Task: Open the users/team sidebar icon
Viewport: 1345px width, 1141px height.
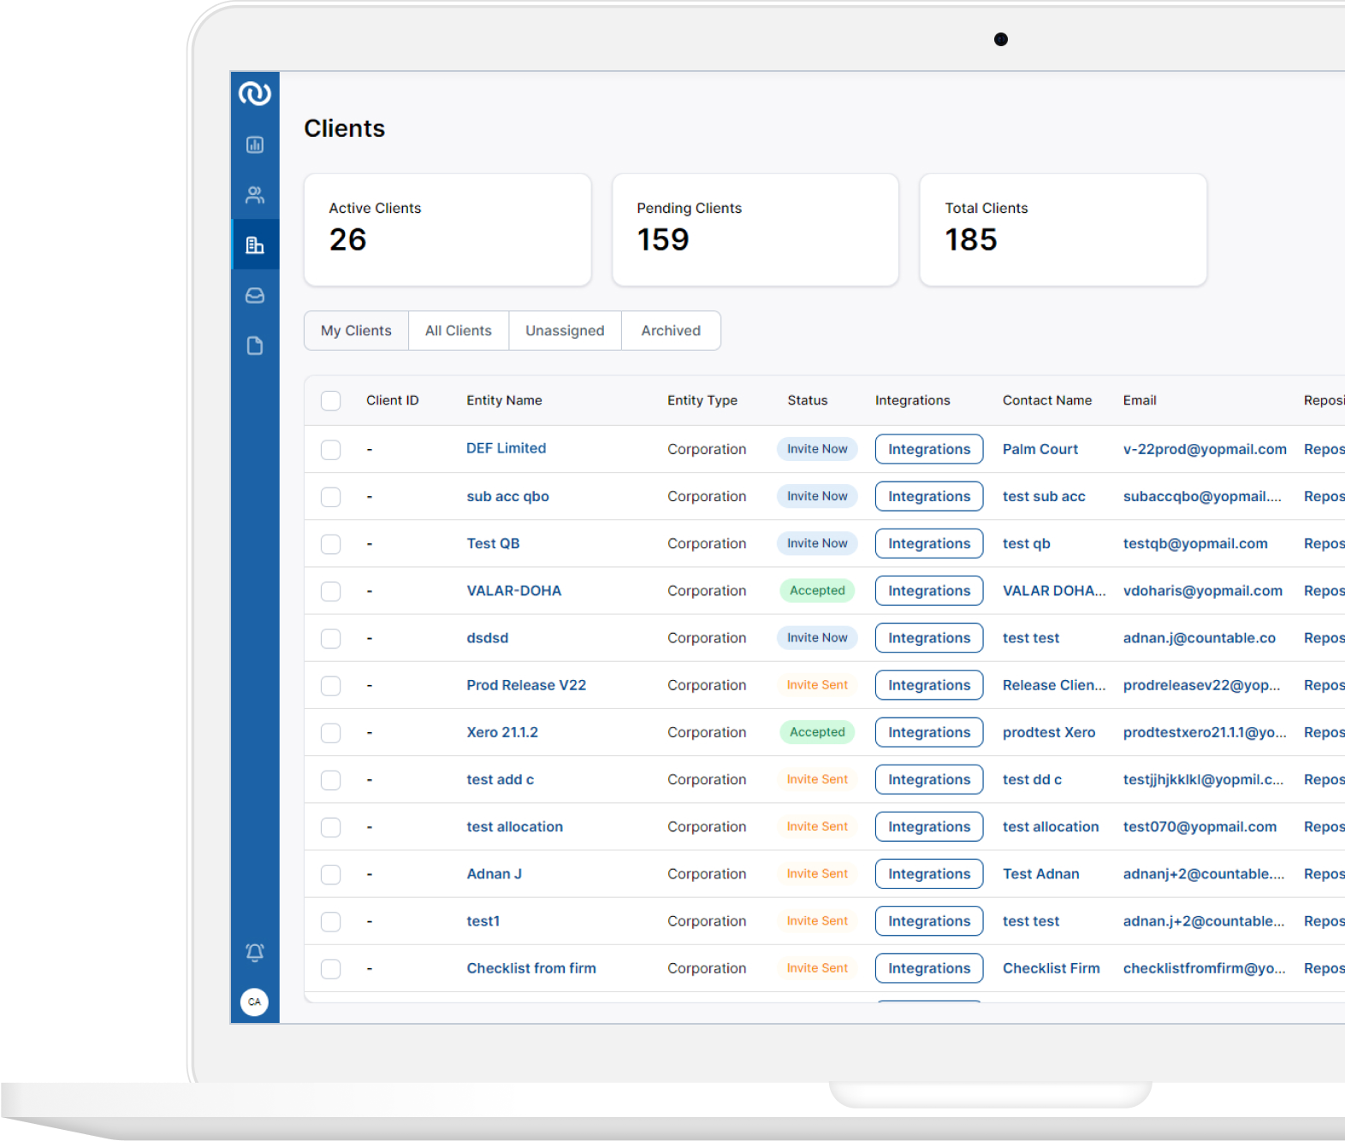Action: click(x=255, y=195)
